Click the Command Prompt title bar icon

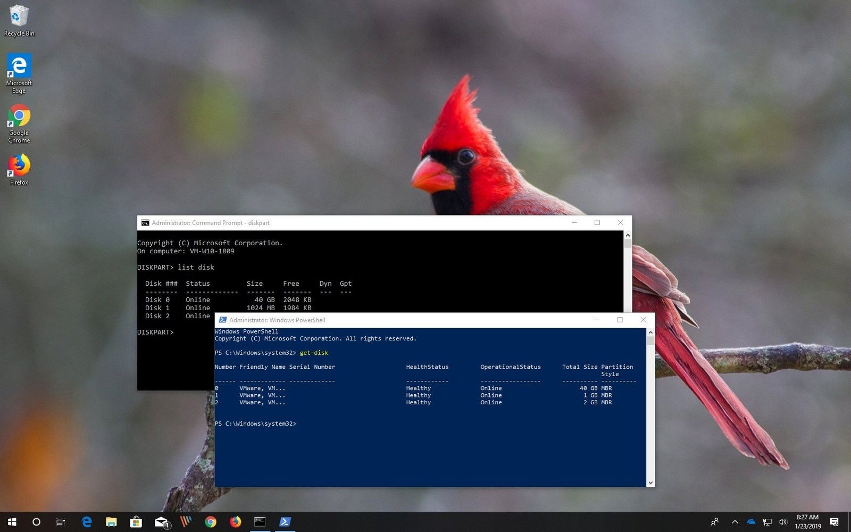coord(145,223)
